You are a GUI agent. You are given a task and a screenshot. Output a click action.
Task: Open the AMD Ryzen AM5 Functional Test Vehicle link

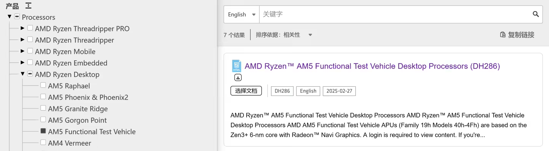[x=372, y=66]
